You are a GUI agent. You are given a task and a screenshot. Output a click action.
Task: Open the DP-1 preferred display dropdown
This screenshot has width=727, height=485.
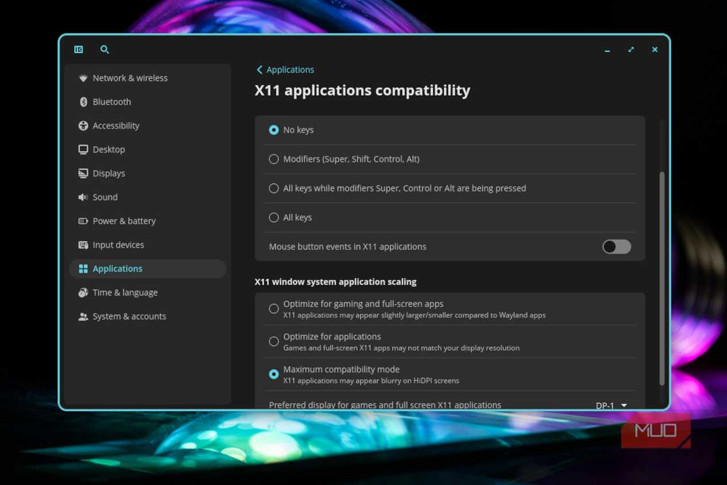[x=611, y=405]
